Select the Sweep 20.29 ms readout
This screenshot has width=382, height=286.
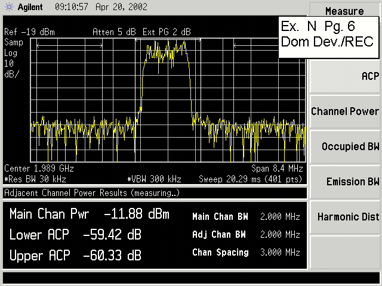(x=251, y=179)
